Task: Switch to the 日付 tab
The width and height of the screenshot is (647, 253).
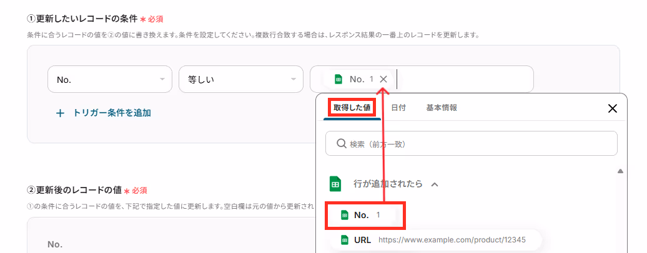Action: click(x=398, y=108)
